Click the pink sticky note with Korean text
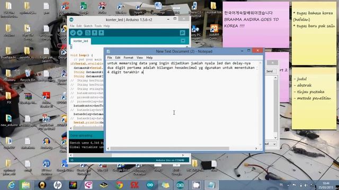This screenshot has height=190, width=339. pos(256,25)
